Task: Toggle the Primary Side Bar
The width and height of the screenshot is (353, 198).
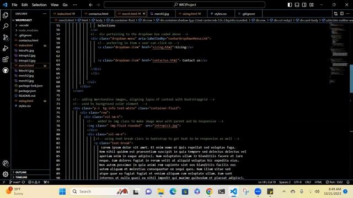Action: click(290, 5)
